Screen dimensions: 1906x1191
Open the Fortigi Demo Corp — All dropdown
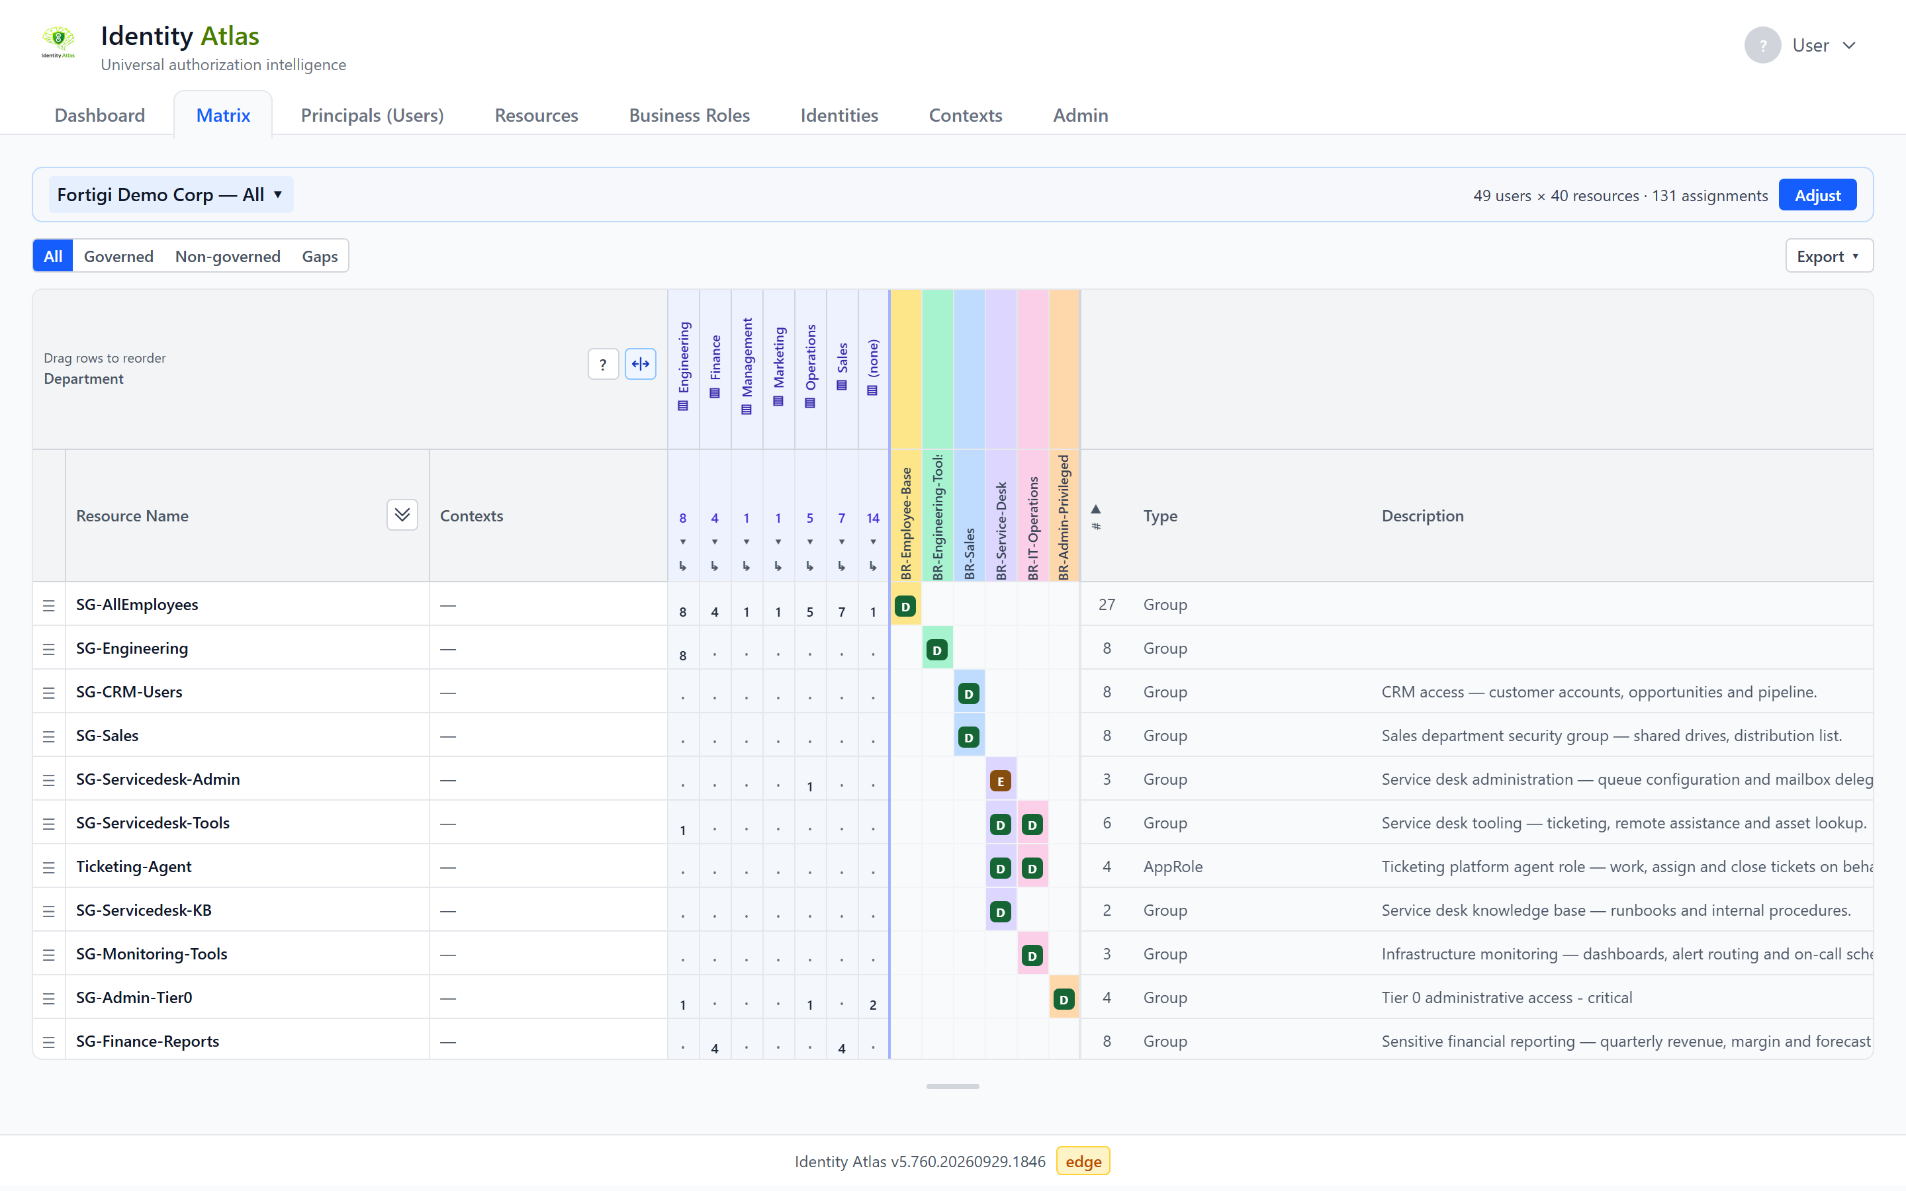[171, 195]
